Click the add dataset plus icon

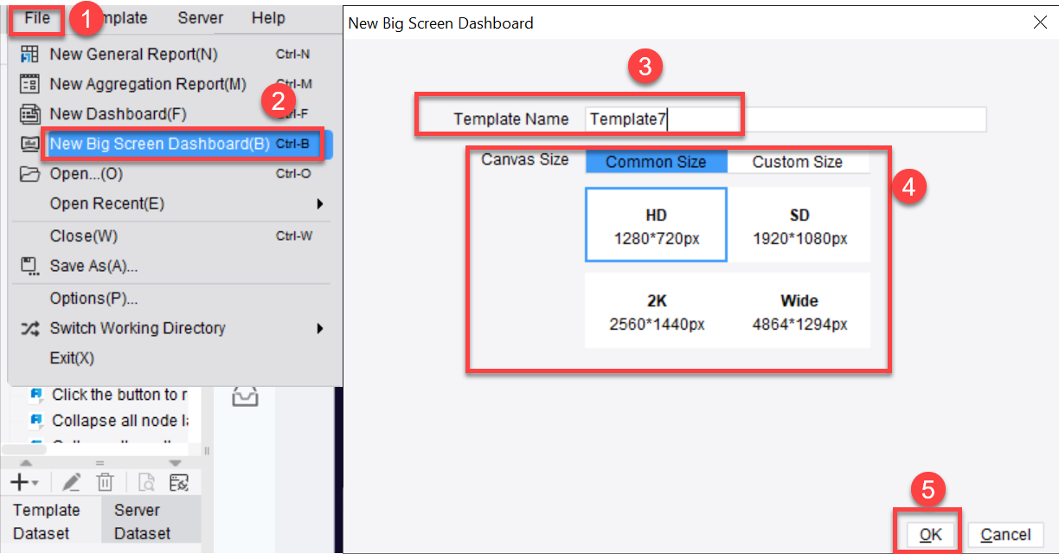pos(19,482)
